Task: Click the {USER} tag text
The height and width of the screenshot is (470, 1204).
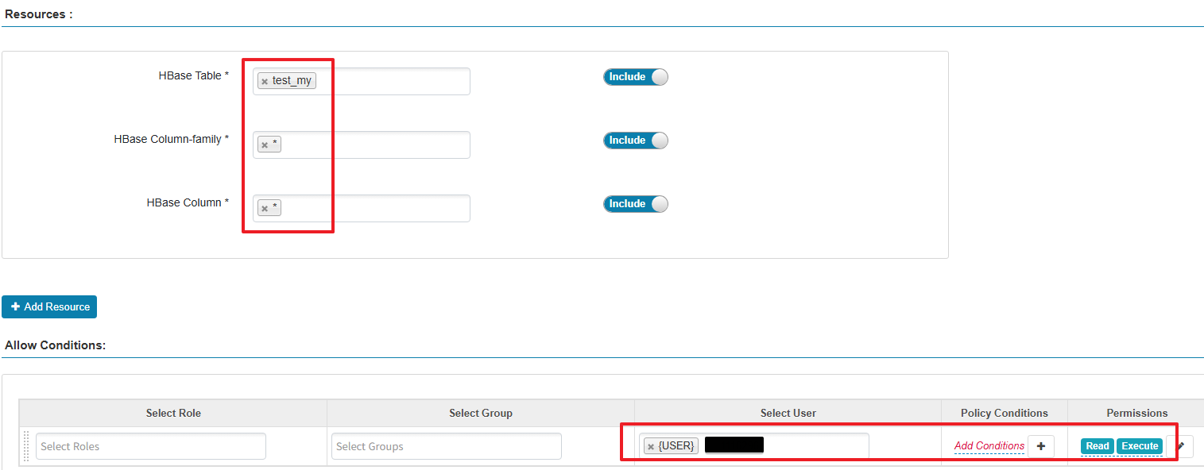Action: pos(676,446)
